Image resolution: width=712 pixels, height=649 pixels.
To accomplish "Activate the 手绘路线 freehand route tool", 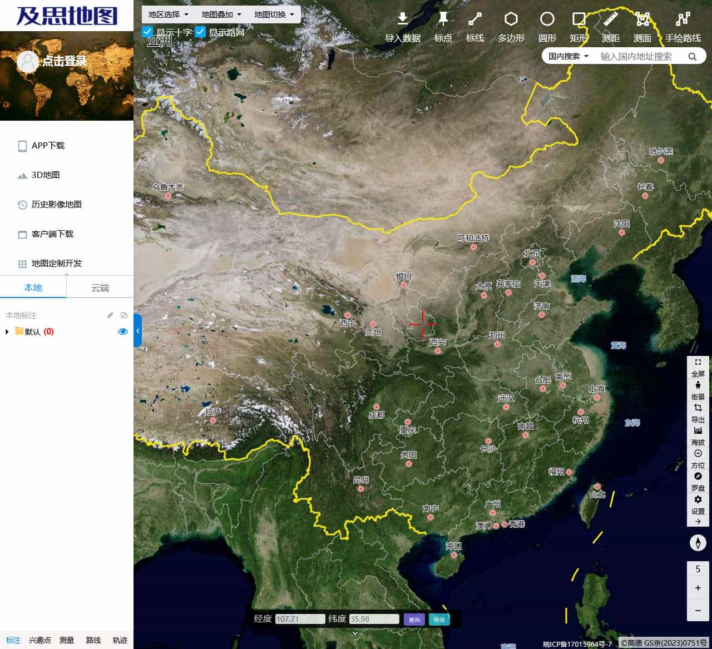I will tap(684, 26).
